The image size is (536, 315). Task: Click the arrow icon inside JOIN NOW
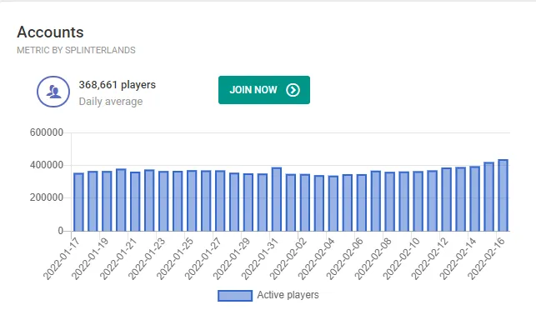293,90
